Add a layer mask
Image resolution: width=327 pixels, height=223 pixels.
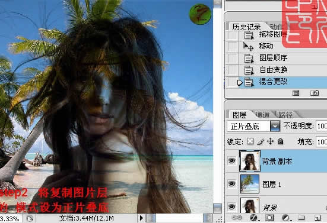269,218
